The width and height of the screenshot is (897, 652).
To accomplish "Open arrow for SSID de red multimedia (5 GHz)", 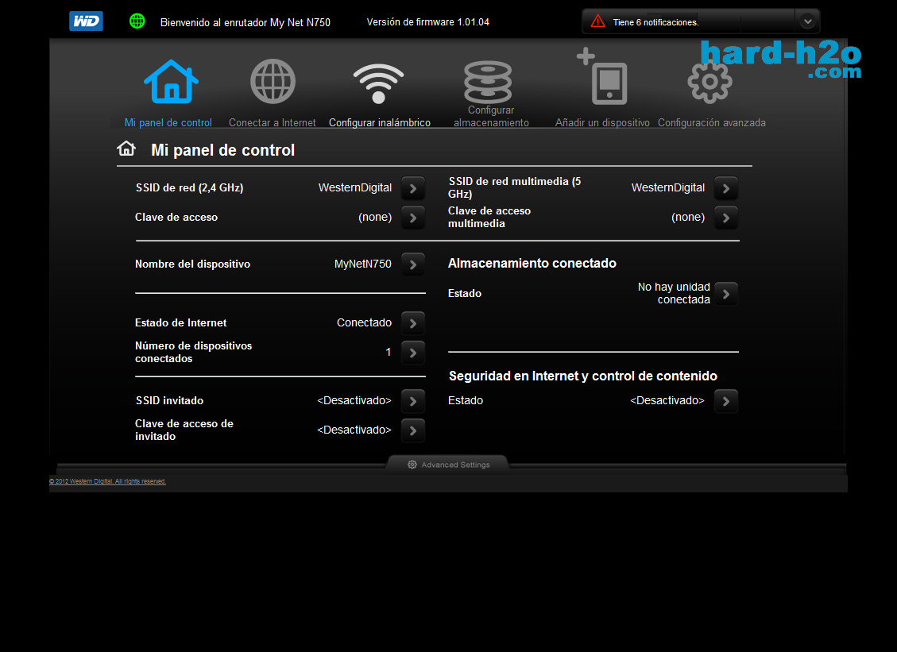I will [x=726, y=188].
